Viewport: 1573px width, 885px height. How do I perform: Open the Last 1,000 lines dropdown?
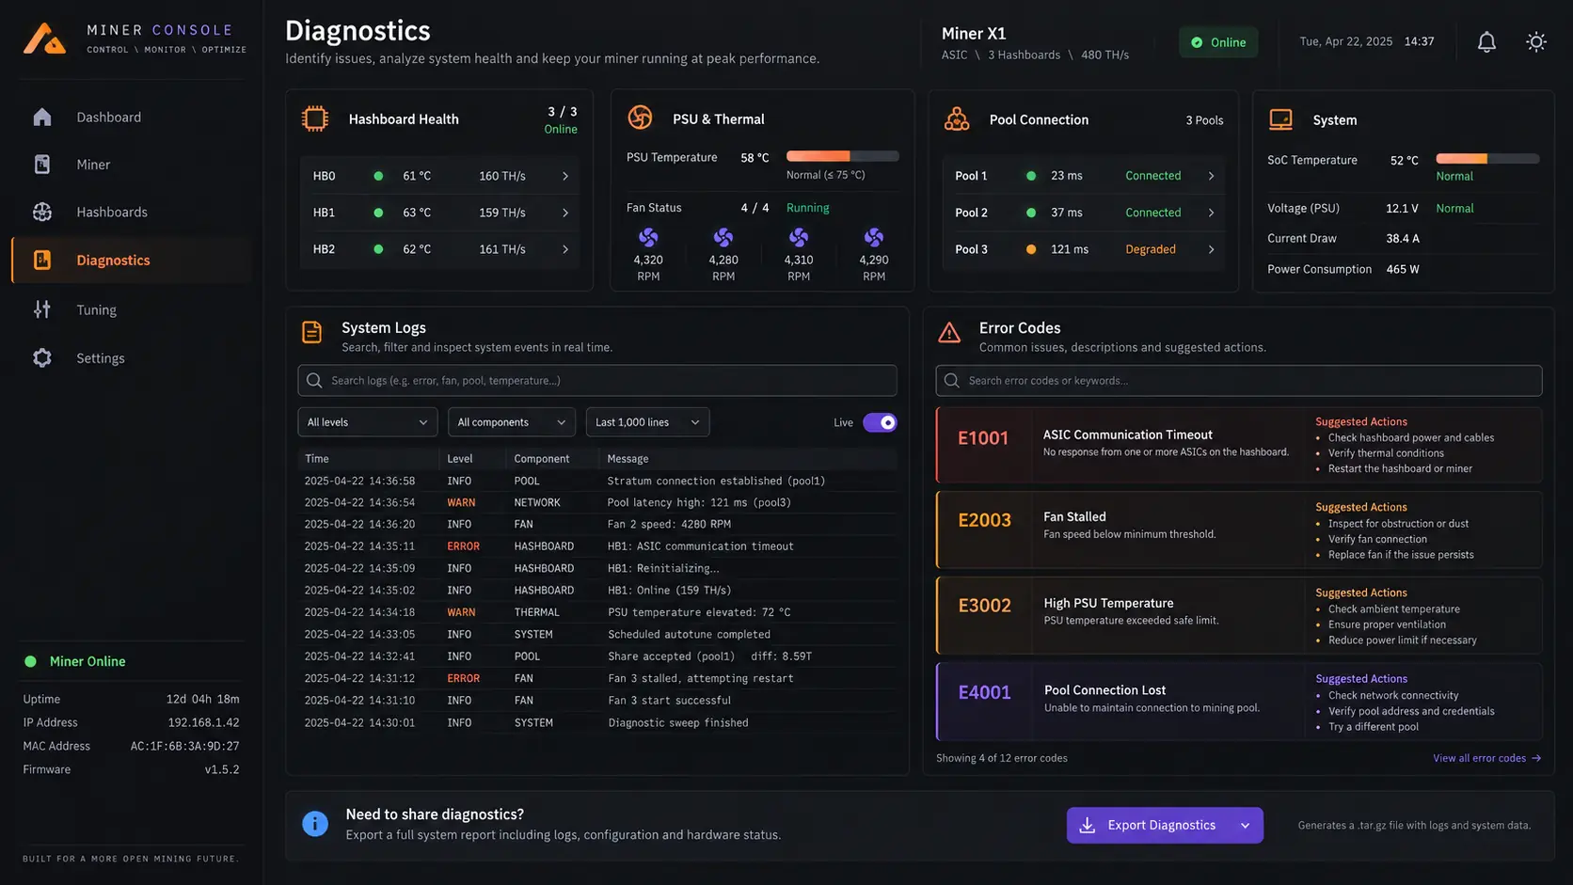[x=647, y=422]
